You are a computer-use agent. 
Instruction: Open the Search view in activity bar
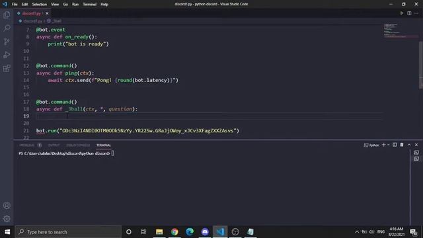point(7,28)
